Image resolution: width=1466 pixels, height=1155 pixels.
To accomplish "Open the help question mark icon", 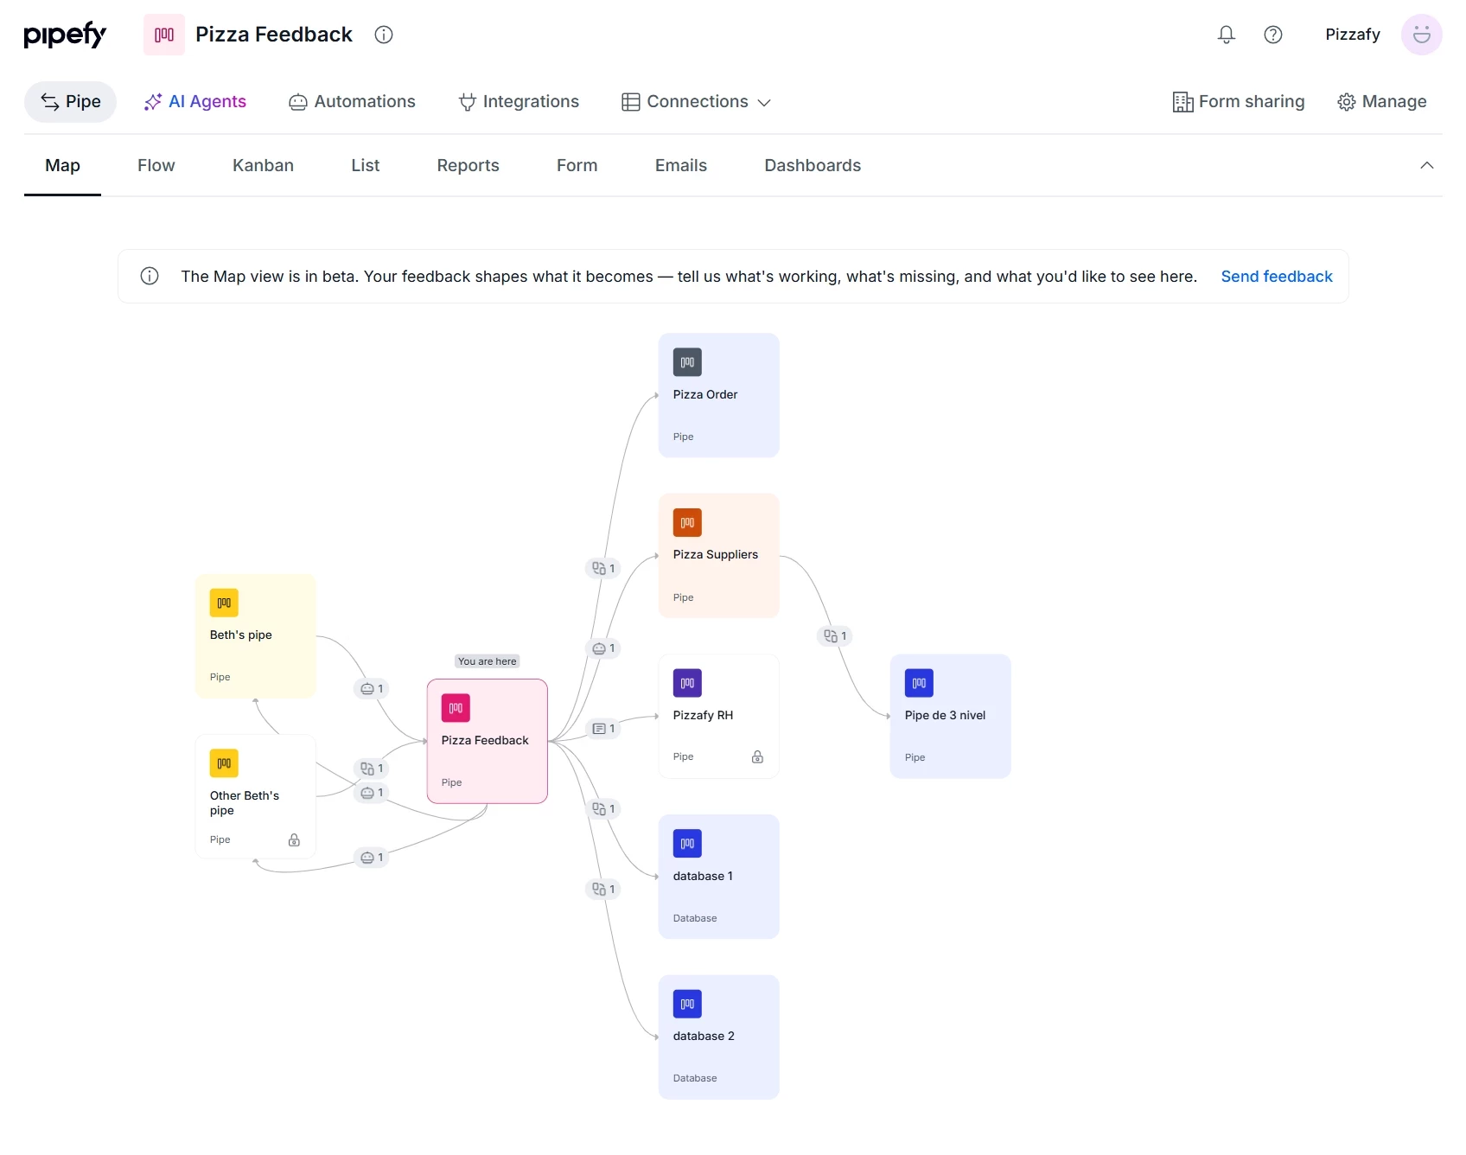I will pyautogui.click(x=1272, y=35).
